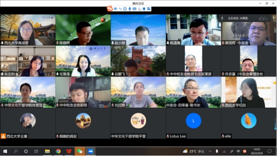Launch Chrome from the taskbar
Image resolution: width=277 pixels, height=156 pixels.
coord(58,151)
